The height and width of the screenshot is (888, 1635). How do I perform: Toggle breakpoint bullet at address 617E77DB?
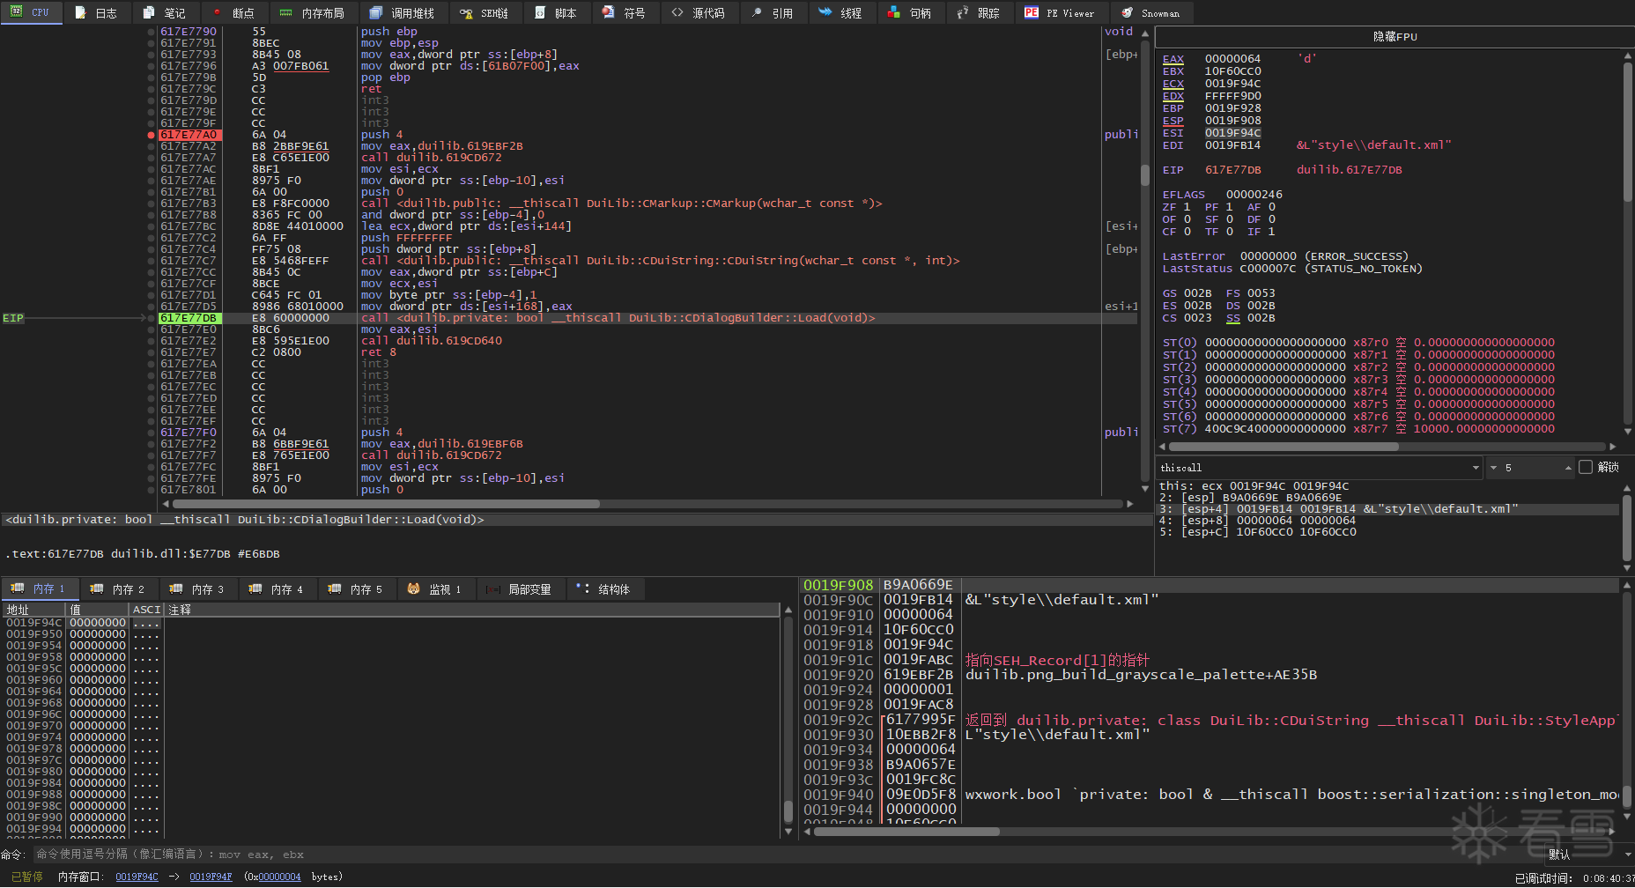(152, 318)
